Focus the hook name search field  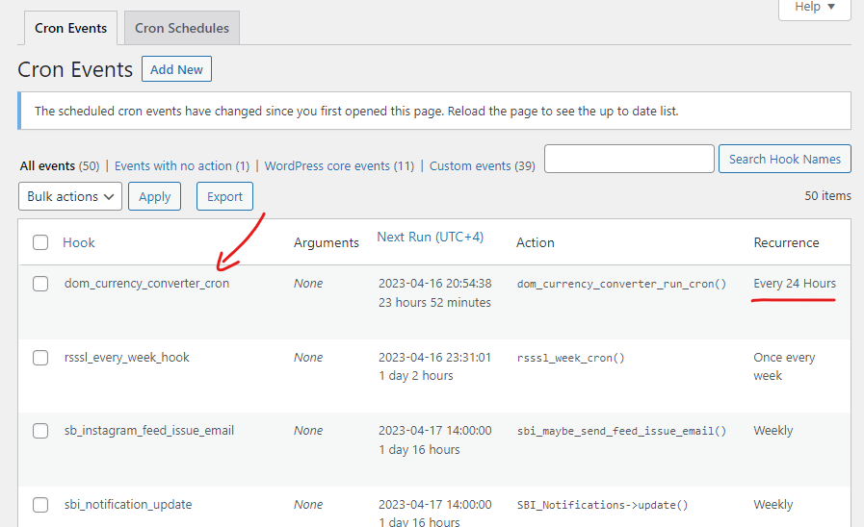click(x=629, y=159)
